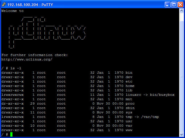Click 'Nov 30 00:00' date on sys row

point(110,113)
